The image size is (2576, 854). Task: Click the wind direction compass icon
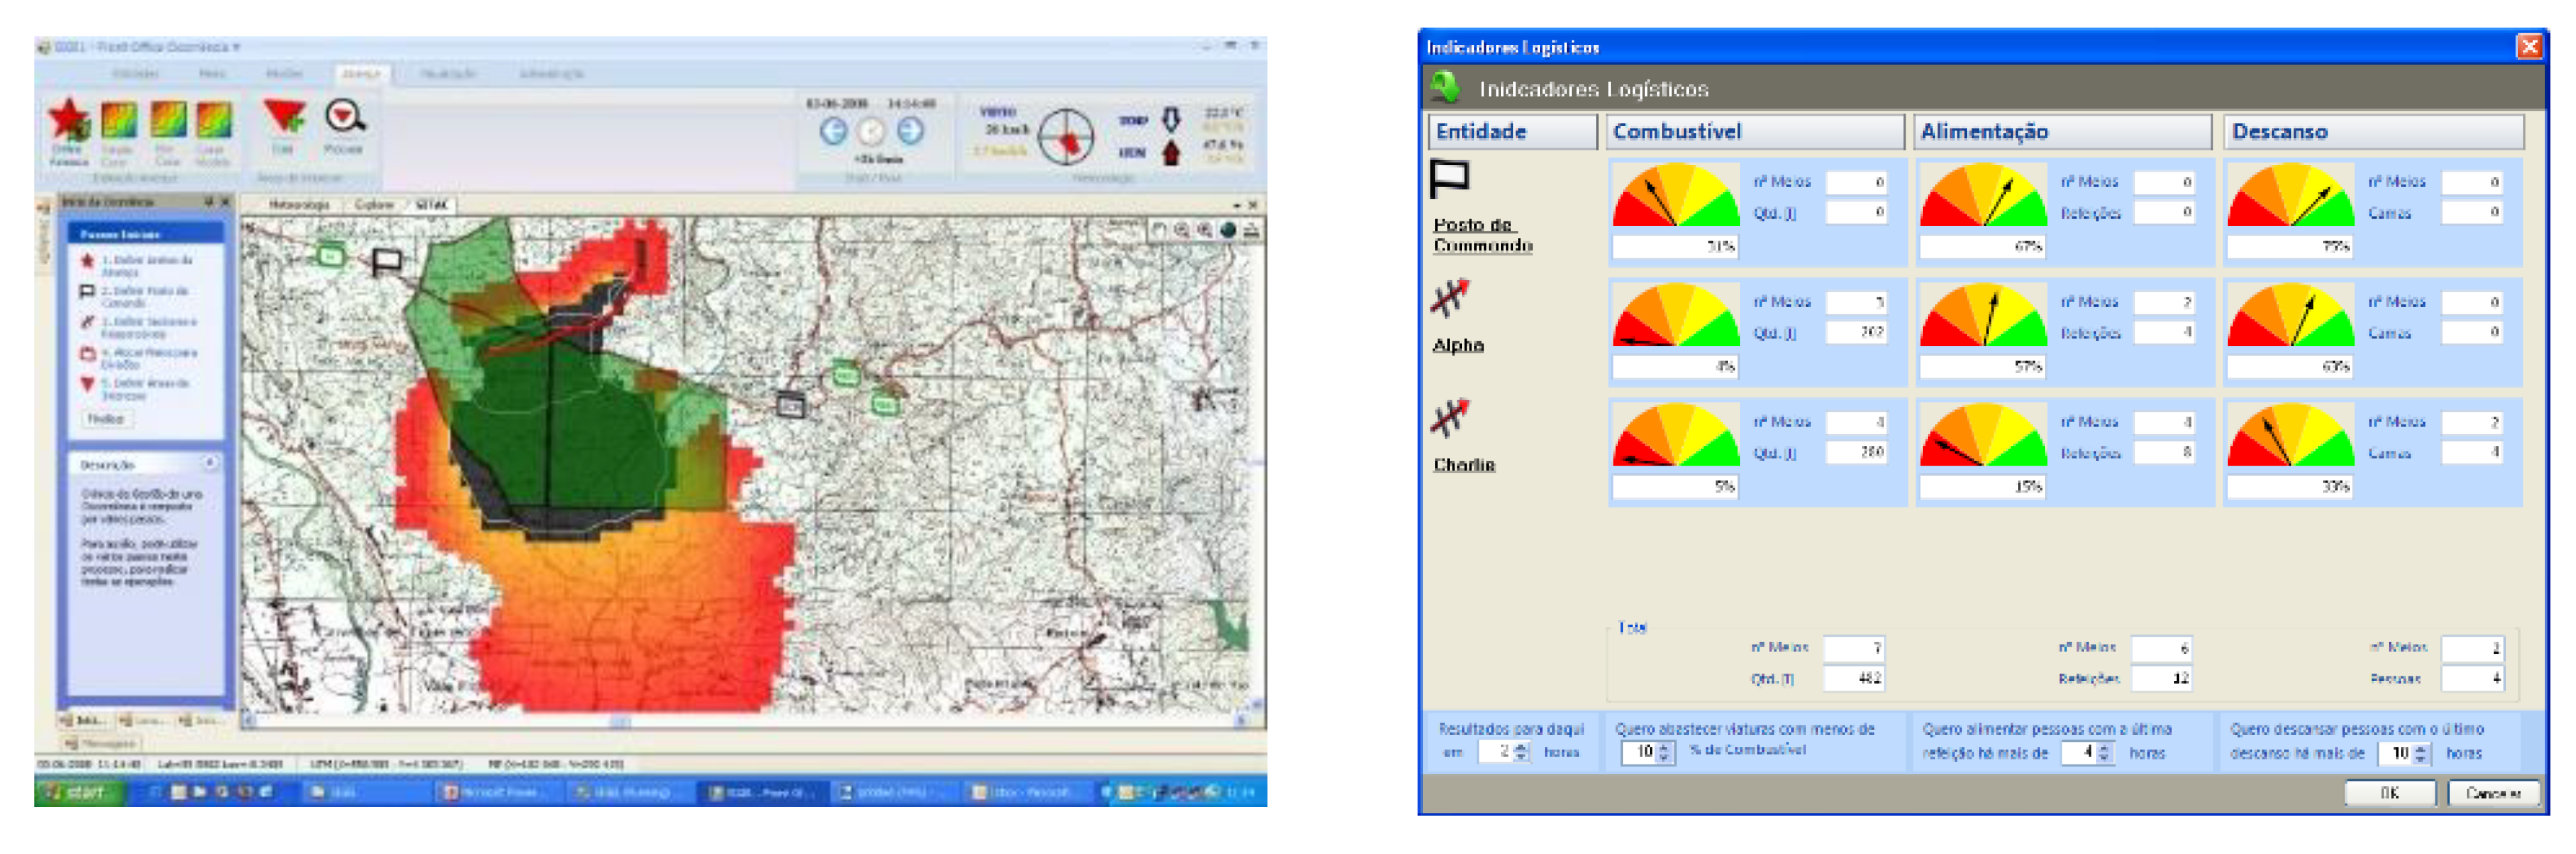click(1066, 138)
